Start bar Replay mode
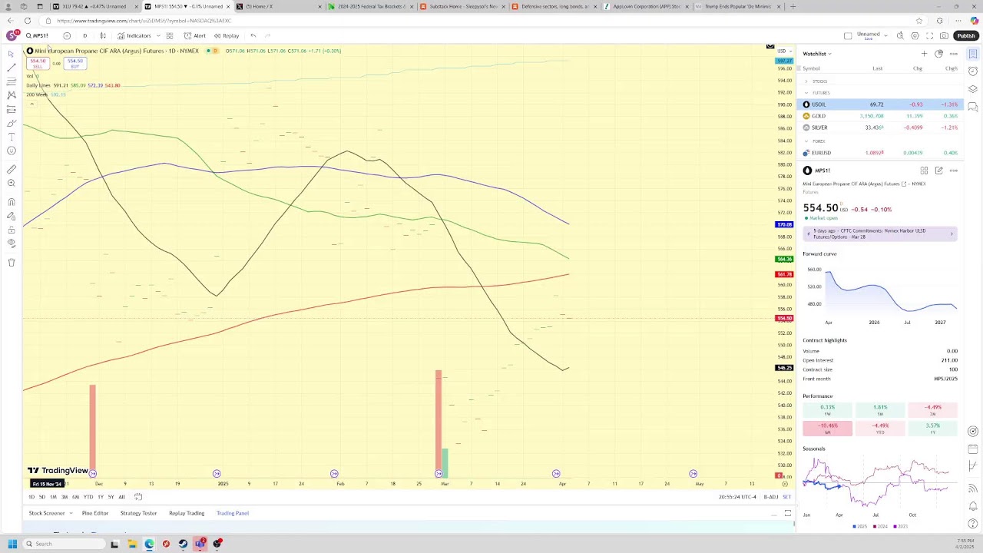 (227, 35)
